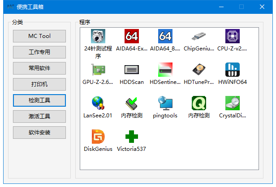276x187 pixels.
Task: Launch the LanSee2.01 network tool
Action: pyautogui.click(x=98, y=104)
